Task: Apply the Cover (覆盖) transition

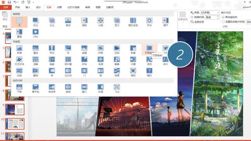Action: [19, 33]
